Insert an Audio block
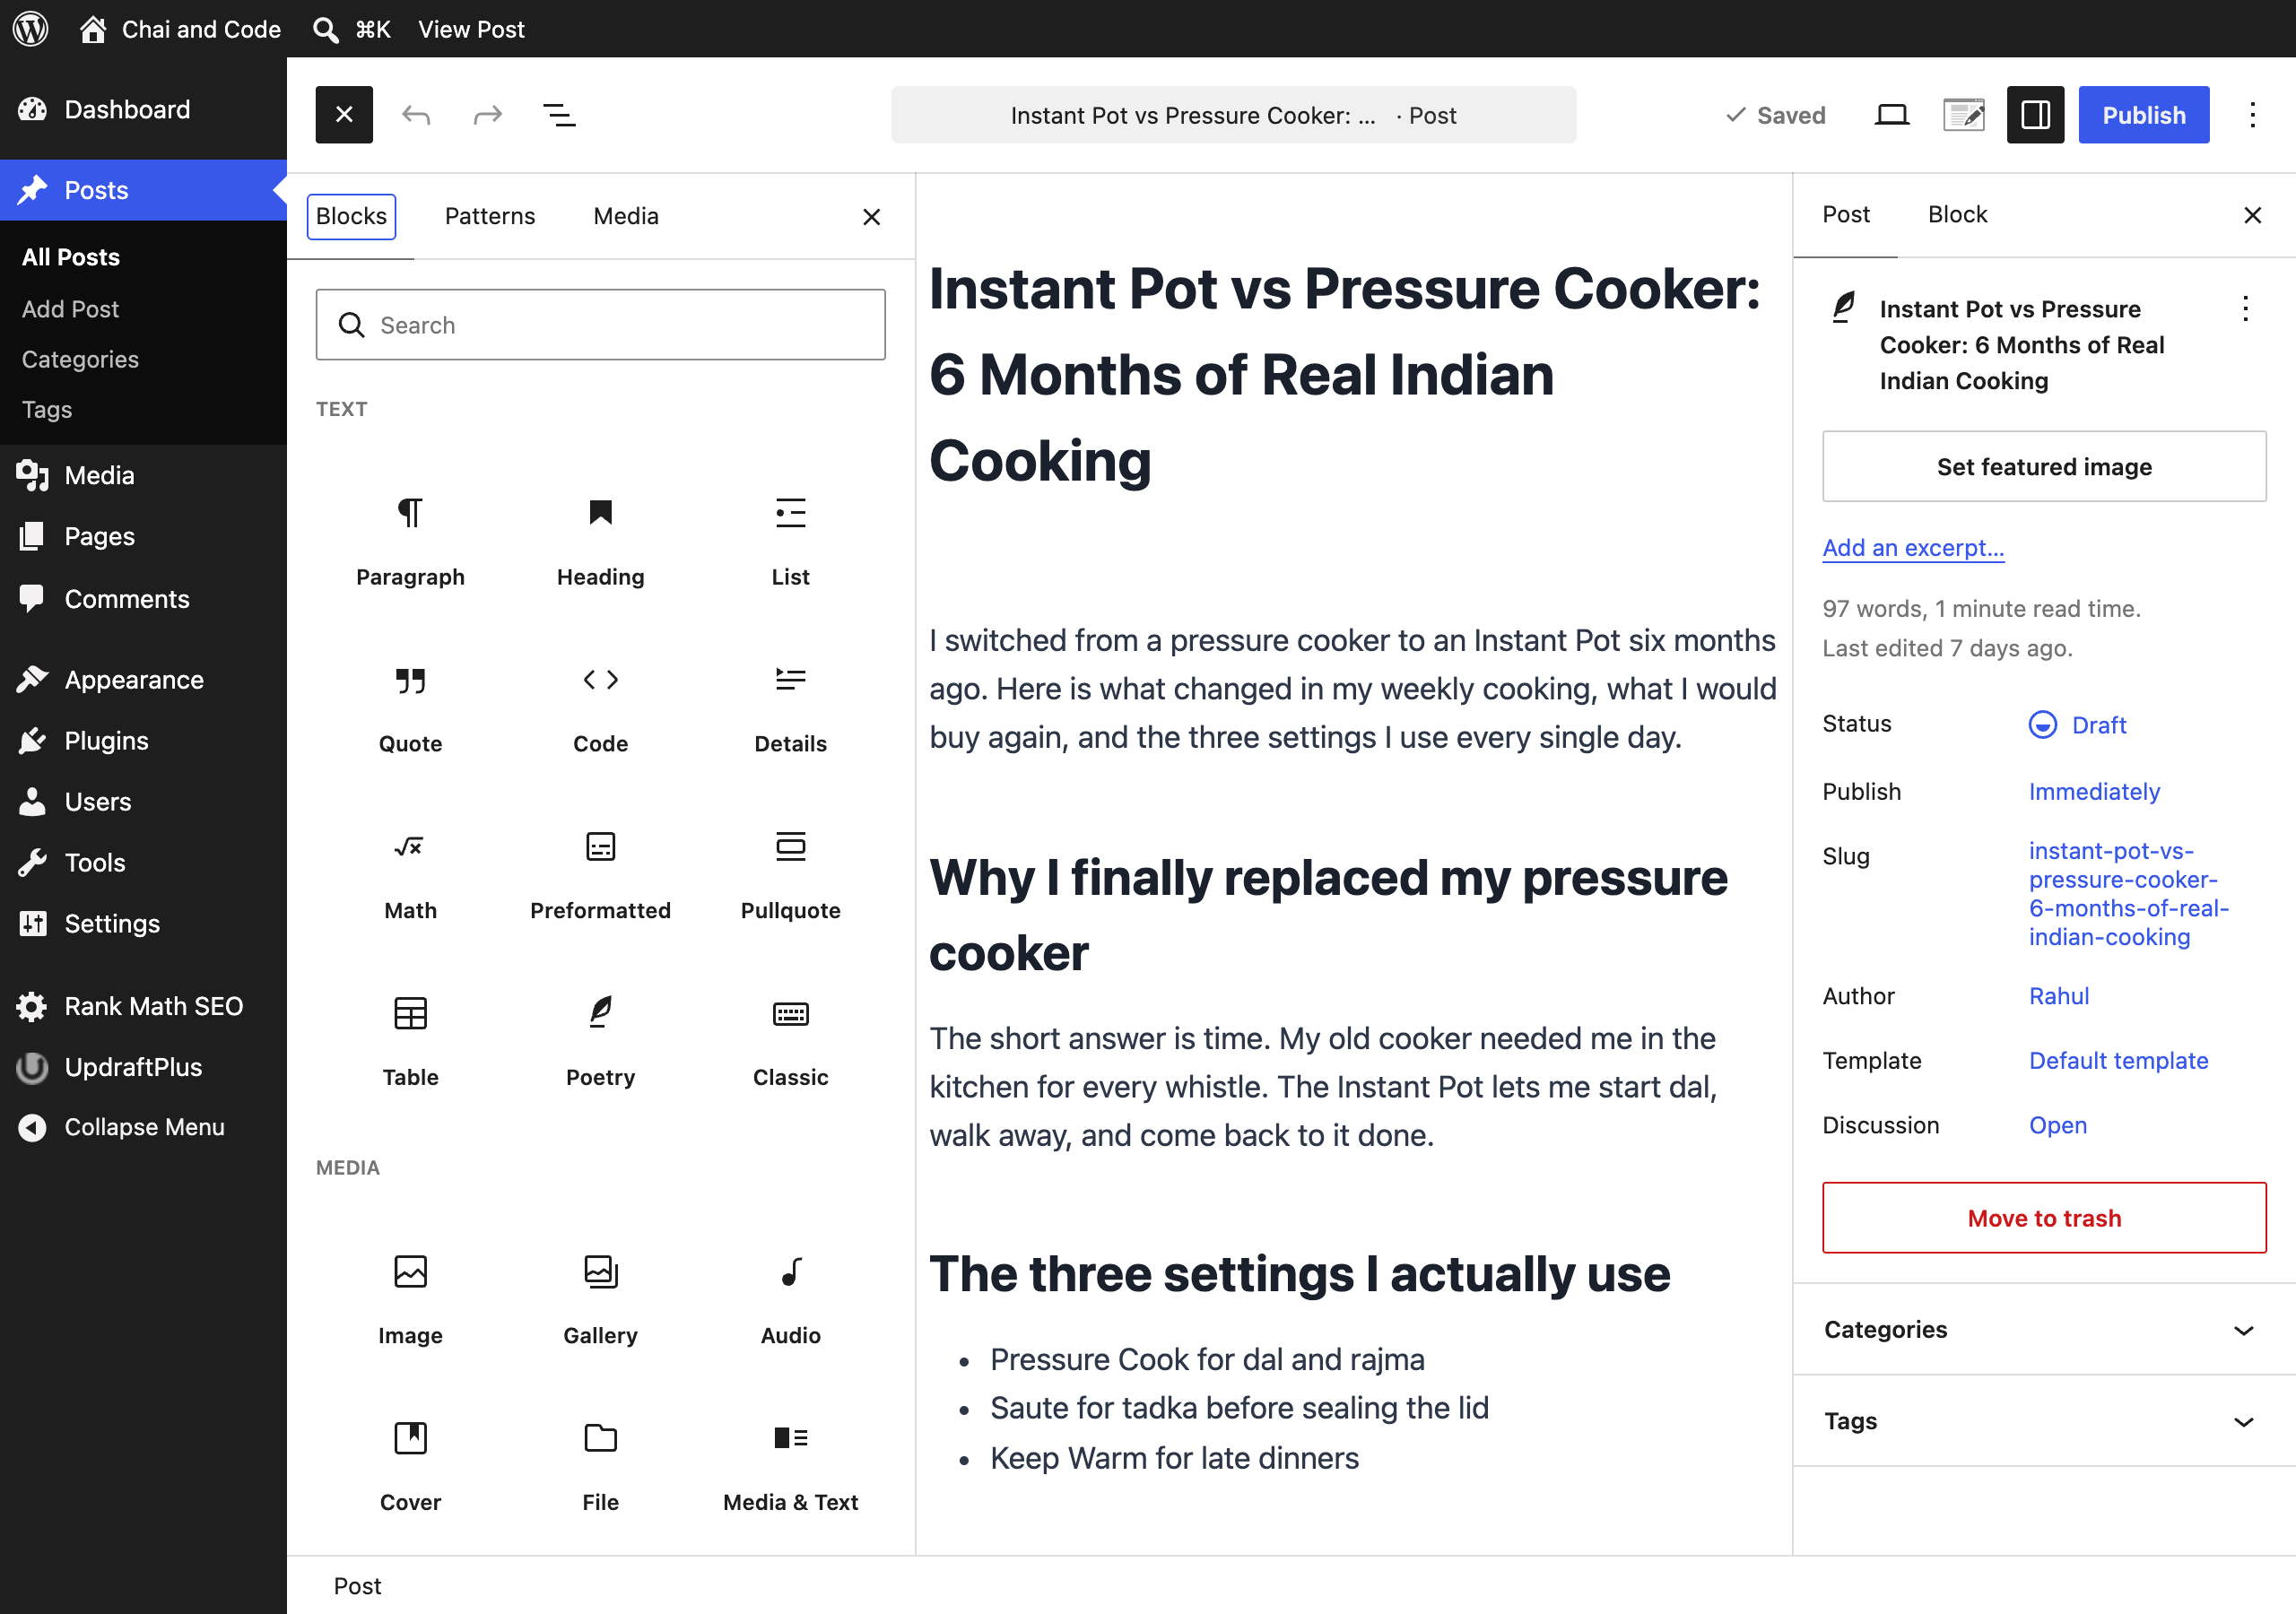 (790, 1299)
